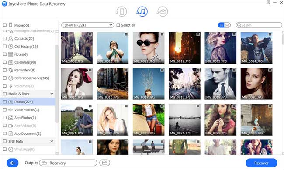Click the Call History clock icon

(x=10, y=47)
